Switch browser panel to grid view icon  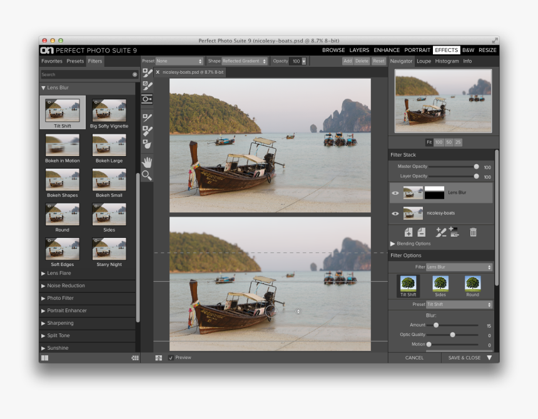point(135,358)
